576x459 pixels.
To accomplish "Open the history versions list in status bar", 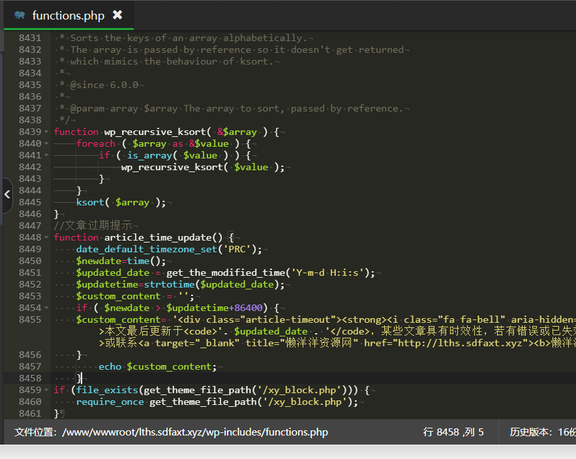I will pyautogui.click(x=541, y=432).
